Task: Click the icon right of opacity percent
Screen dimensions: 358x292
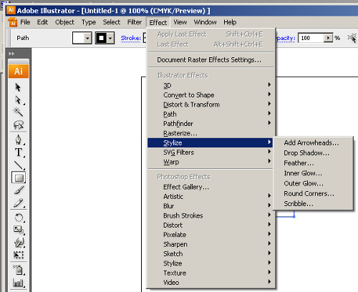Action: tap(352, 38)
